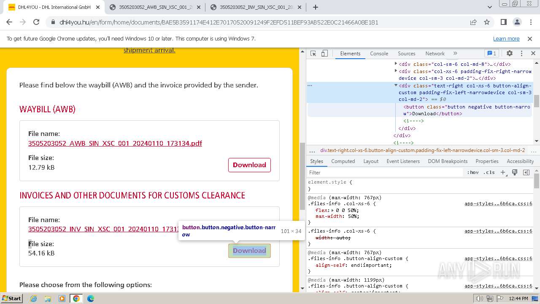The height and width of the screenshot is (304, 540).
Task: Open the Accessibility pane tab
Action: pos(520,161)
